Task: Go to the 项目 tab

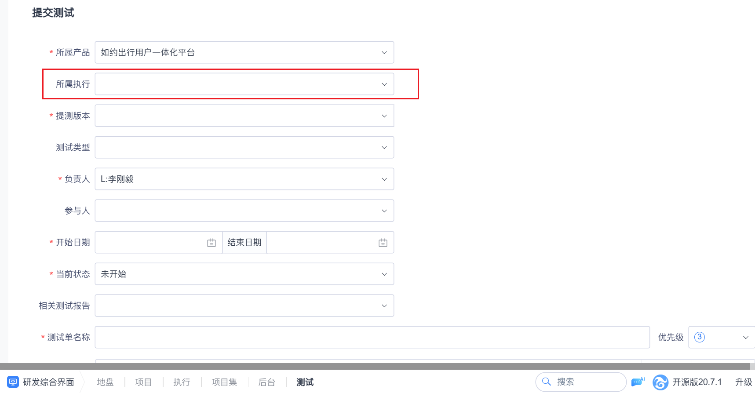Action: pos(143,382)
